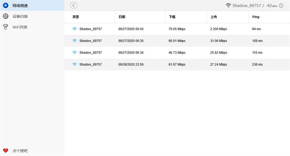290x156 pixels.
Task: Click ping value 236 ms
Action: click(257, 64)
